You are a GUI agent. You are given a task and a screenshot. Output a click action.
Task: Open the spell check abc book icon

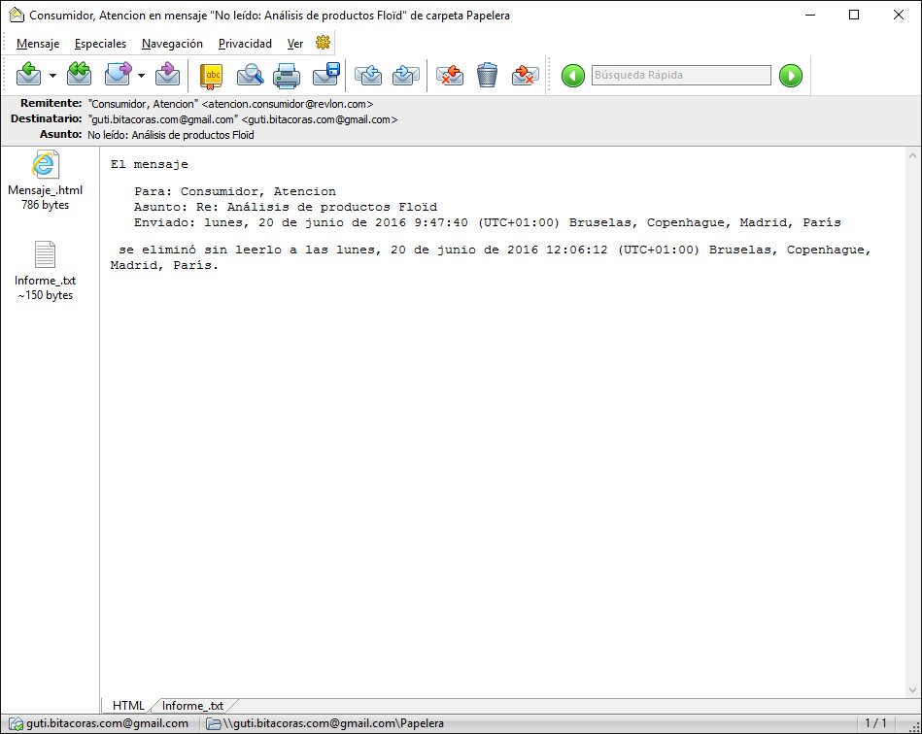point(212,76)
